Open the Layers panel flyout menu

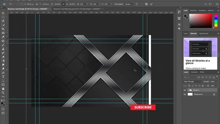point(218,72)
